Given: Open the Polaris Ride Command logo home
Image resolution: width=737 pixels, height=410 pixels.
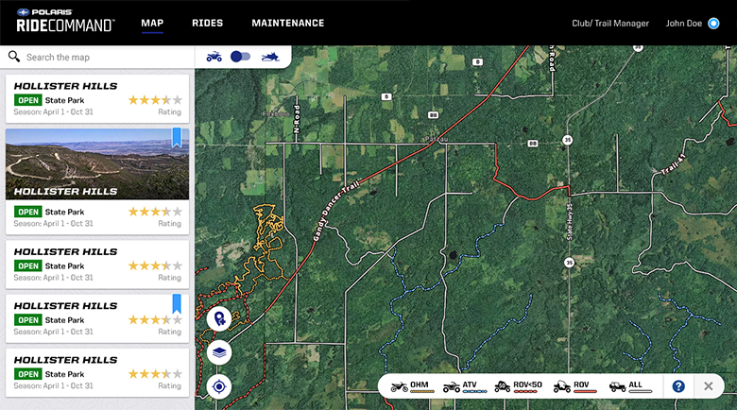Looking at the screenshot, I should [x=65, y=21].
